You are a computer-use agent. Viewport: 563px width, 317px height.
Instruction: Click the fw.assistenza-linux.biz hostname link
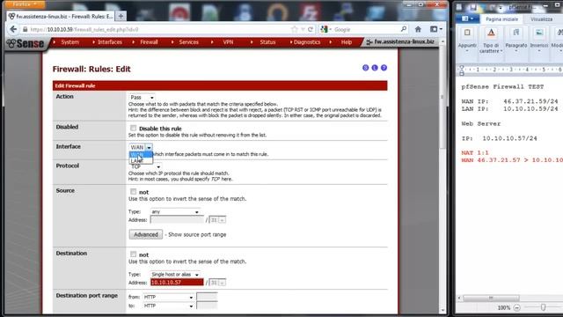[x=404, y=42]
